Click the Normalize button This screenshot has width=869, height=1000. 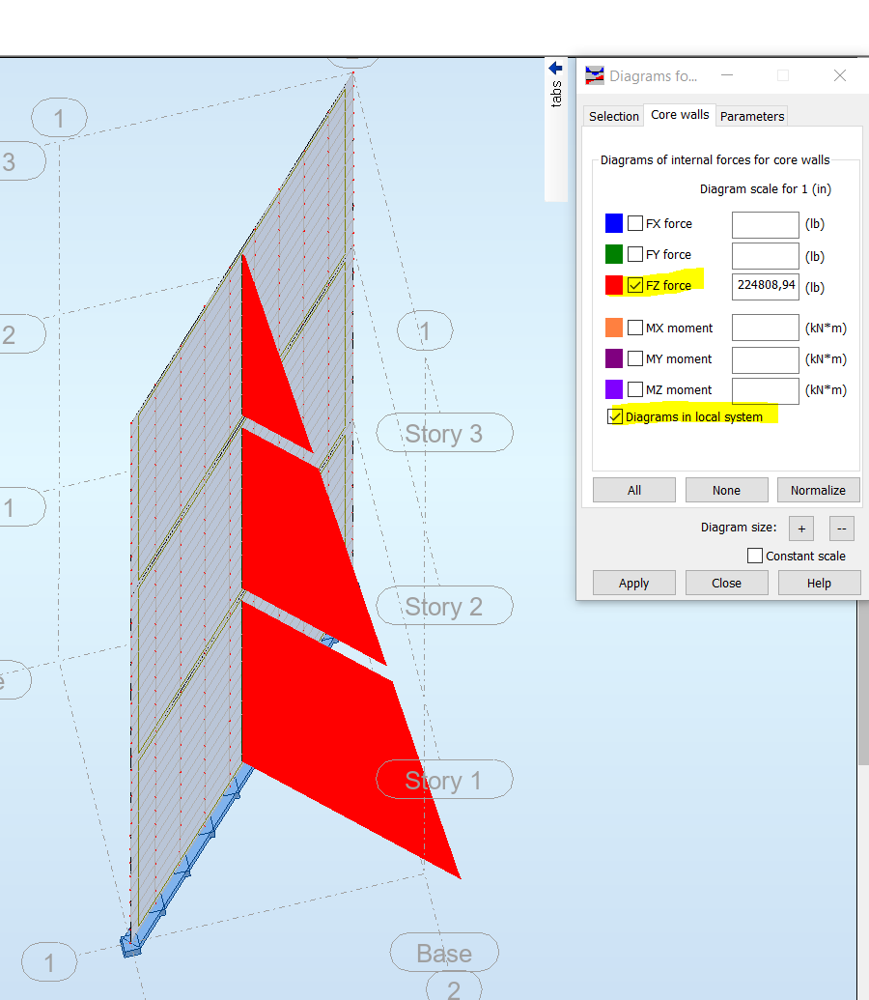point(818,490)
